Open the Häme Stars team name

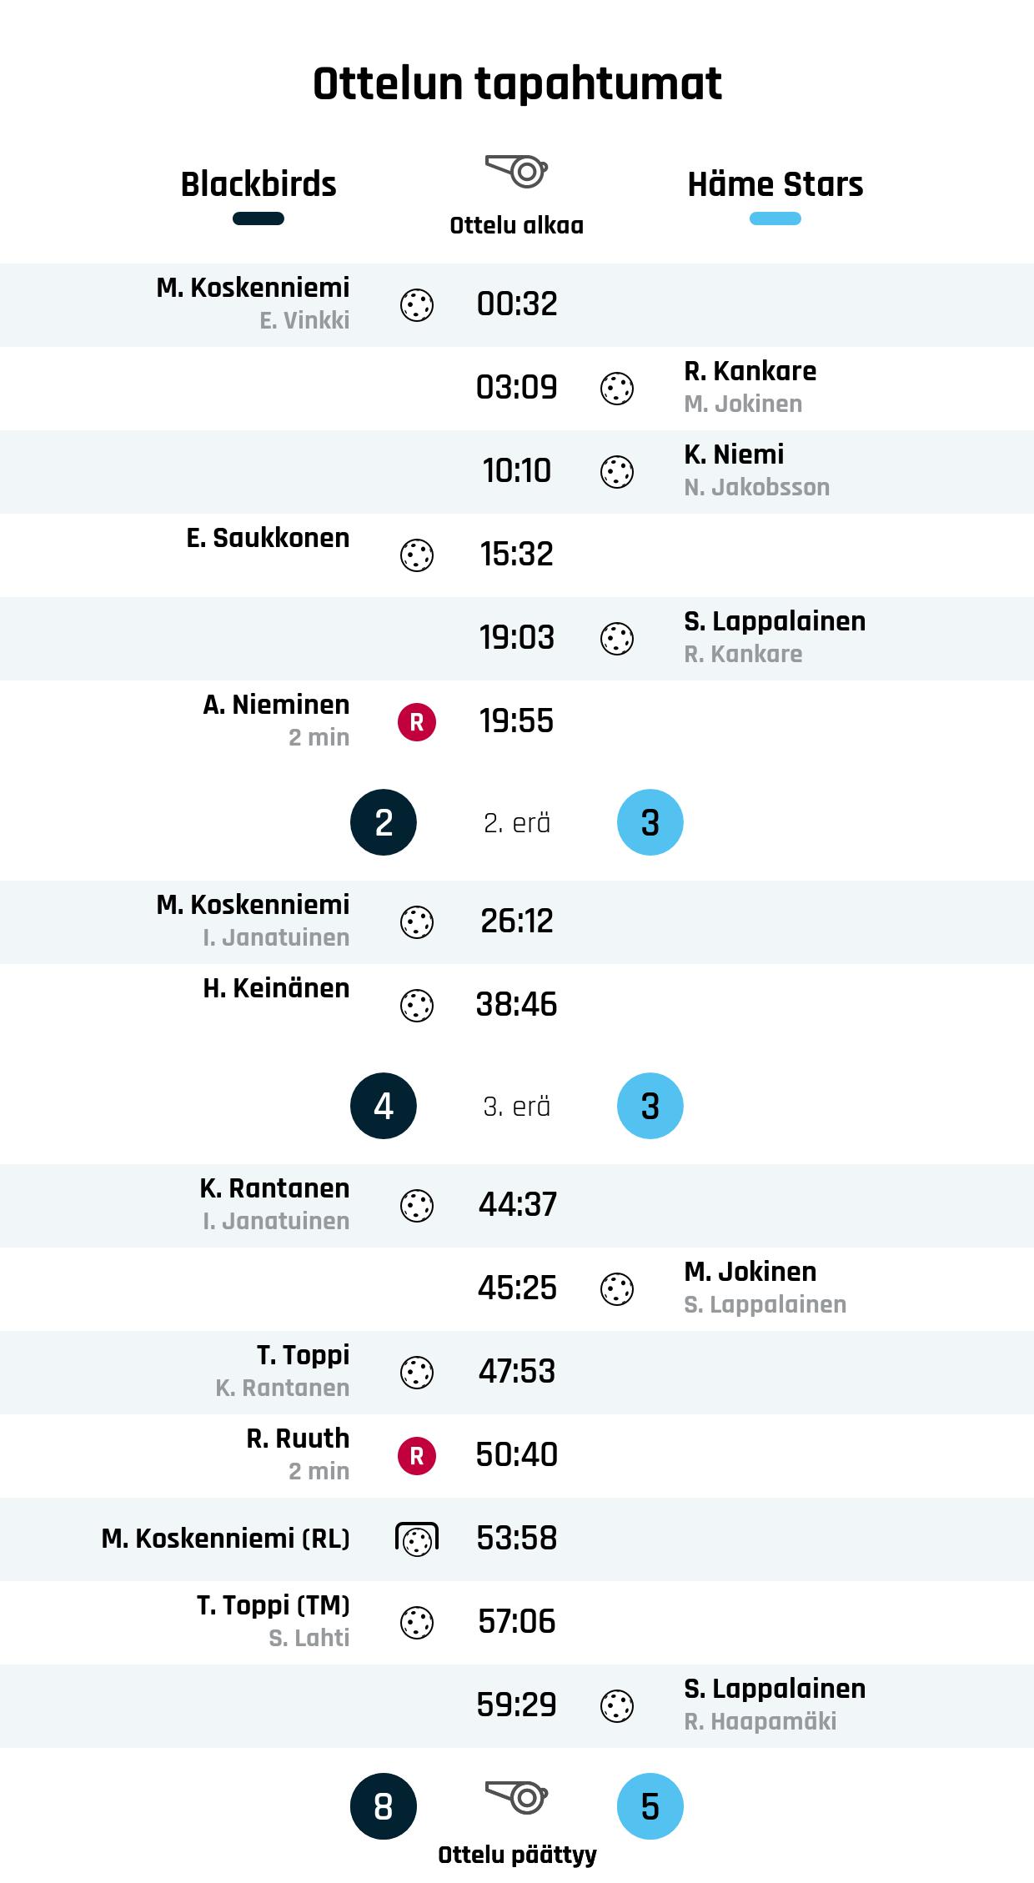[775, 184]
